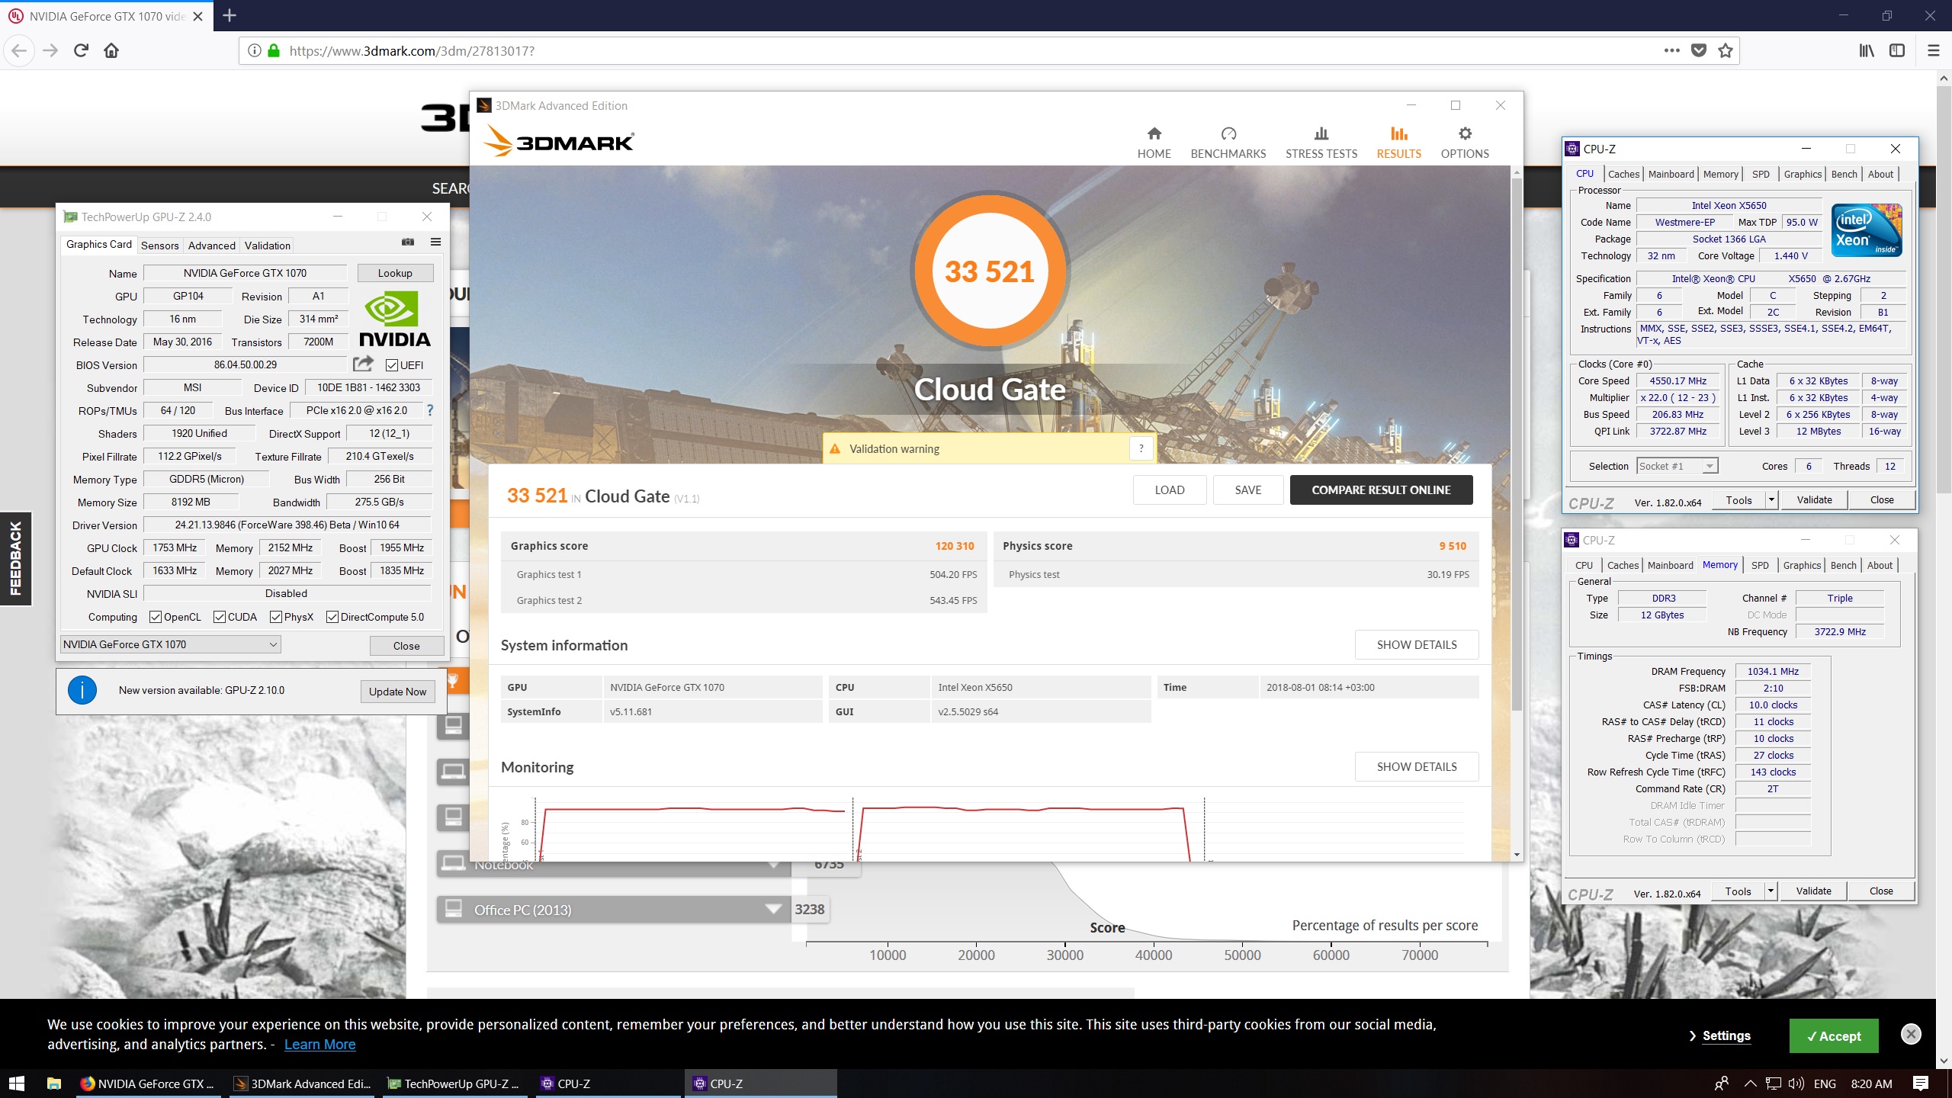Open the SPD tab in bottom CPU-Z window

pos(1760,565)
